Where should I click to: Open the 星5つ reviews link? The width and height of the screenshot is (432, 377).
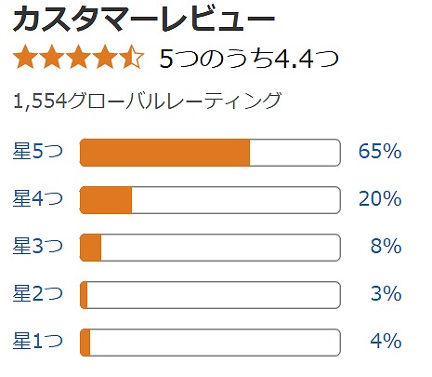(x=38, y=152)
